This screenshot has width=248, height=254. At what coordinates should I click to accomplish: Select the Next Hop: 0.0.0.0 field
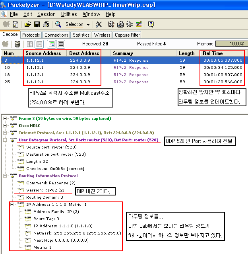coord(61,240)
